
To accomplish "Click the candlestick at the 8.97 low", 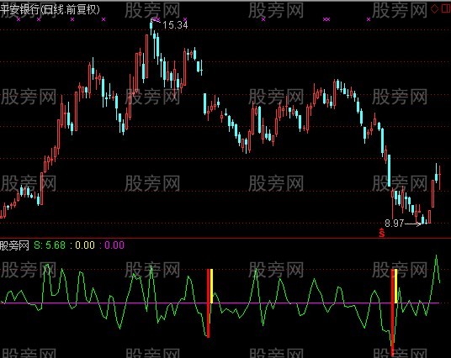I will pyautogui.click(x=422, y=219).
